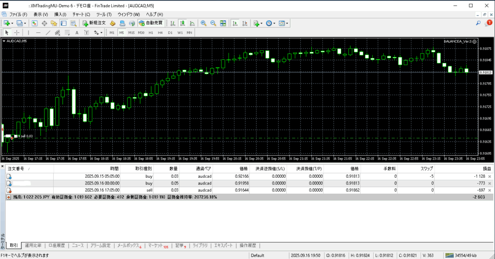Select the text label 'A' tool
Screen dimensions: 495x259
[76, 33]
